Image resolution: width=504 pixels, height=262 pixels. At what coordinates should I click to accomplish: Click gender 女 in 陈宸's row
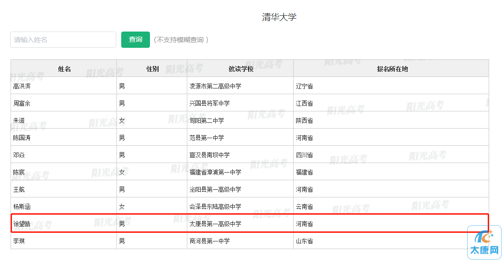click(x=122, y=172)
